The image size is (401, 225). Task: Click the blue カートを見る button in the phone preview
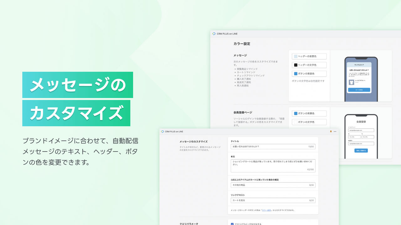coord(359,90)
